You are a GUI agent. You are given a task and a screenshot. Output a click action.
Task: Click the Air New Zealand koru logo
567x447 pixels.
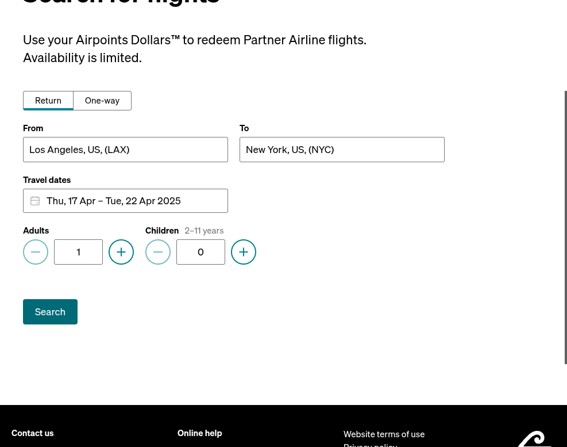534,439
